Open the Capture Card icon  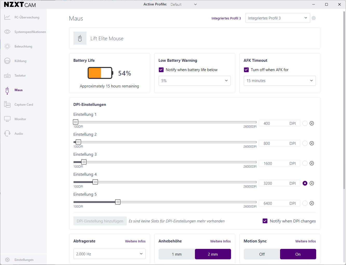click(7, 105)
